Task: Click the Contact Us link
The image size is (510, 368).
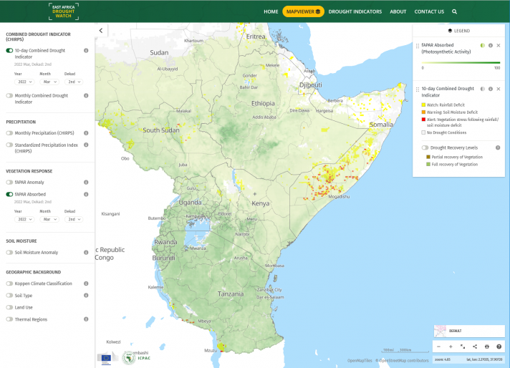Action: coord(429,11)
